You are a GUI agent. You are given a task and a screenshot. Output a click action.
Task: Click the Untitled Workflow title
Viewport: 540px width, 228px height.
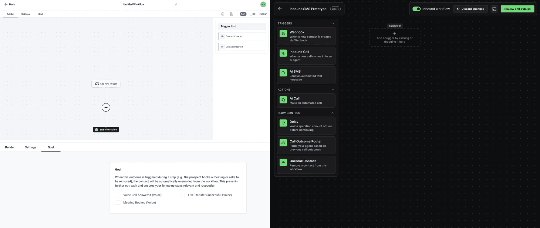(x=134, y=5)
